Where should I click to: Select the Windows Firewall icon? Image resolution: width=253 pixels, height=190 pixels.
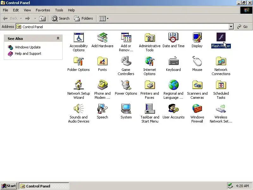[x=197, y=109]
